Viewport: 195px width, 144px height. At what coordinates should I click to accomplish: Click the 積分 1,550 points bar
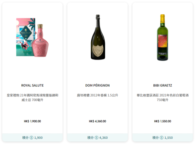(162, 137)
